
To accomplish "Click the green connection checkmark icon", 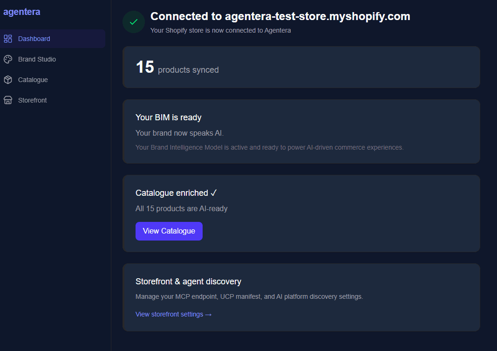I will point(133,22).
